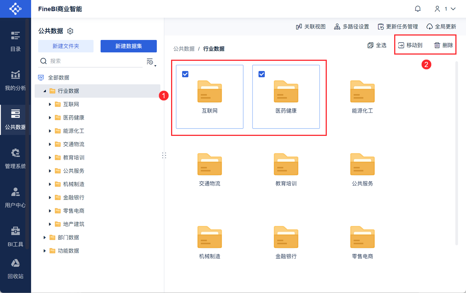Expand the 部门数据 tree node
Screen dimensions: 466x293
pyautogui.click(x=45, y=237)
